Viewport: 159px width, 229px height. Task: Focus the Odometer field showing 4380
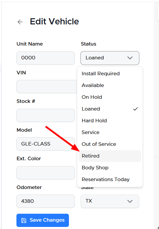[x=45, y=201]
